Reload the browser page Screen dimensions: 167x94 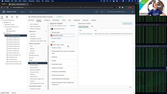pyautogui.click(x=8, y=8)
